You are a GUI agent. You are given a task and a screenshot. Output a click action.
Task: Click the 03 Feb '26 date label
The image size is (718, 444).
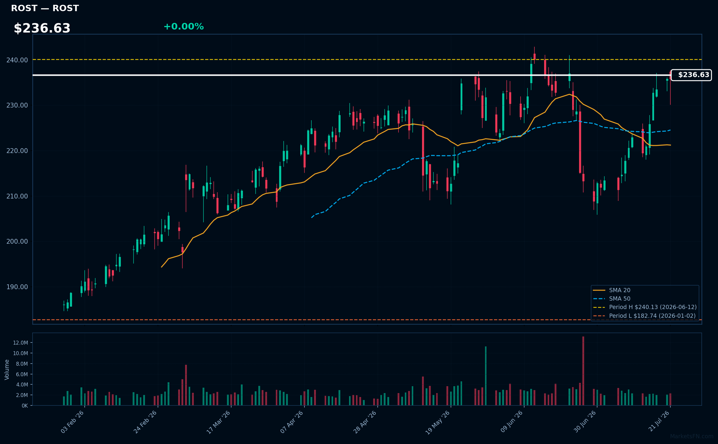(72, 422)
